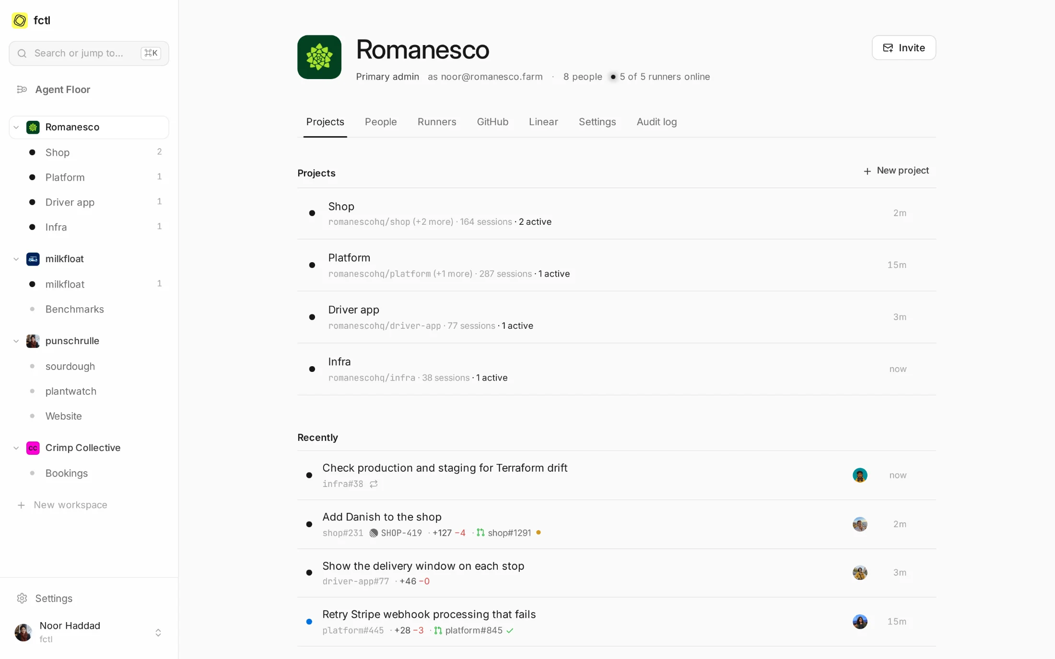Click the Linear icon beside SHOP-419
Viewport: 1055px width, 659px height.
coord(374,533)
